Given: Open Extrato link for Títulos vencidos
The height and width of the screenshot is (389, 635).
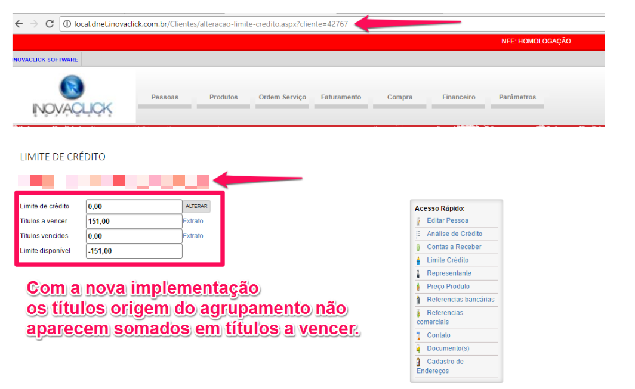Looking at the screenshot, I should point(193,236).
